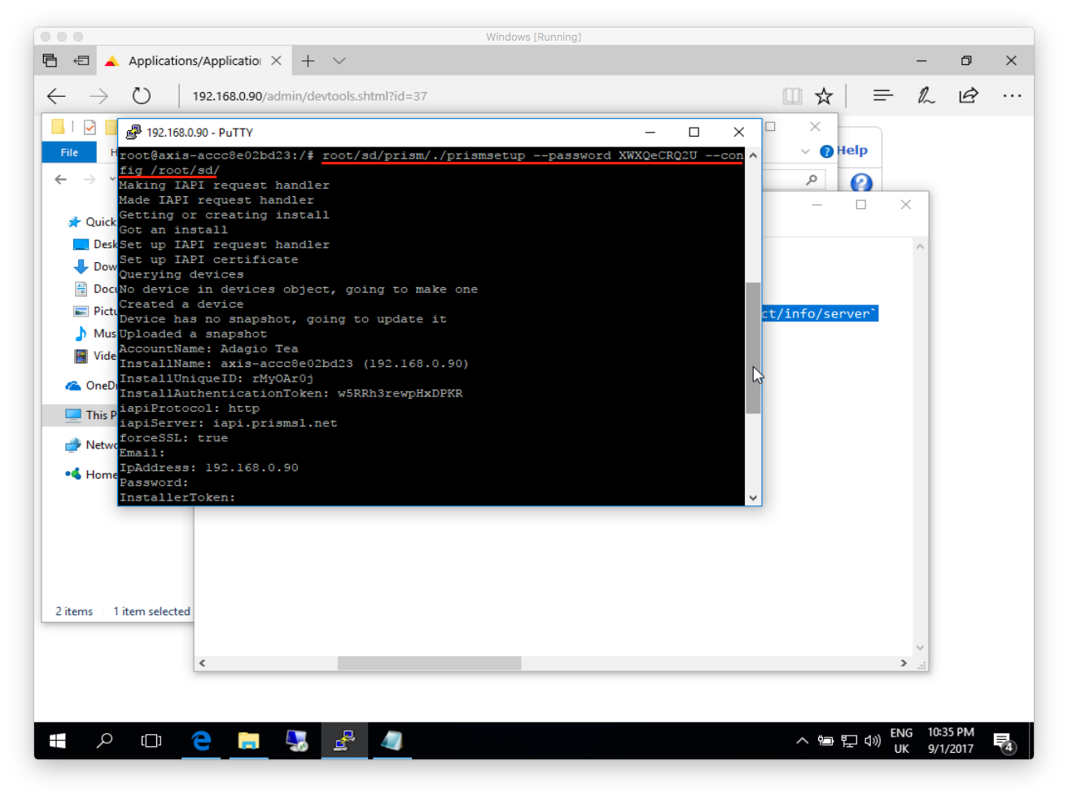Screen dimensions: 1068x800
Task: Open the PuTTY taskbar icon
Action: click(x=344, y=741)
